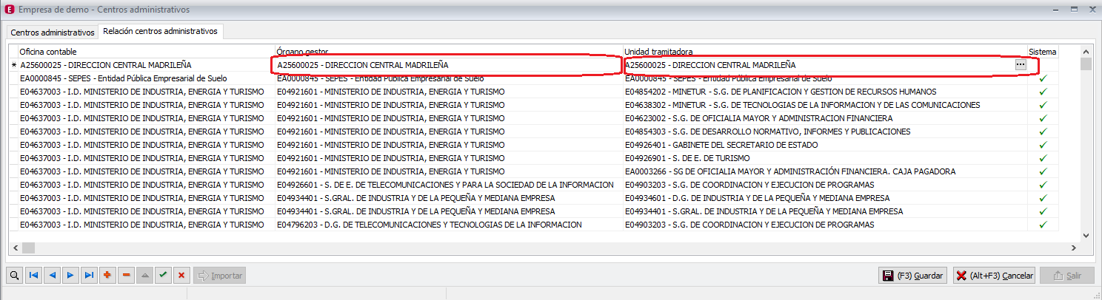Select cell E04854303 - S.G. DE DESARROLLO NORMATIVO

pyautogui.click(x=825, y=132)
